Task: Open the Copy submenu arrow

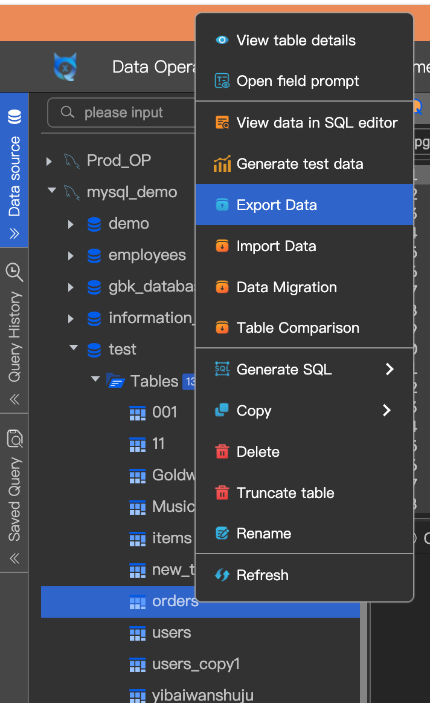Action: (x=387, y=411)
